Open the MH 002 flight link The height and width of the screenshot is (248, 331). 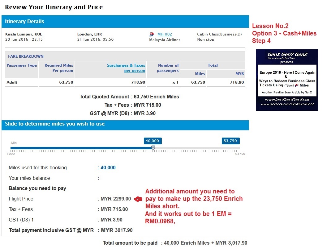point(165,34)
